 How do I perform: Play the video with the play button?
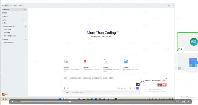pyautogui.click(x=12, y=102)
